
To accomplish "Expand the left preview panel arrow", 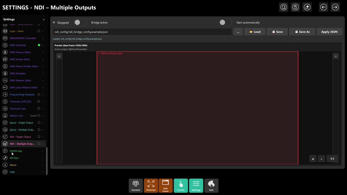I will point(59,56).
